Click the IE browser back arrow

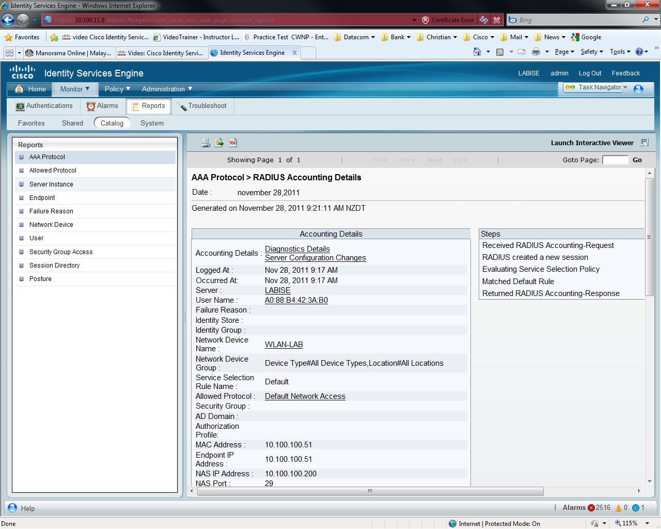(x=8, y=20)
